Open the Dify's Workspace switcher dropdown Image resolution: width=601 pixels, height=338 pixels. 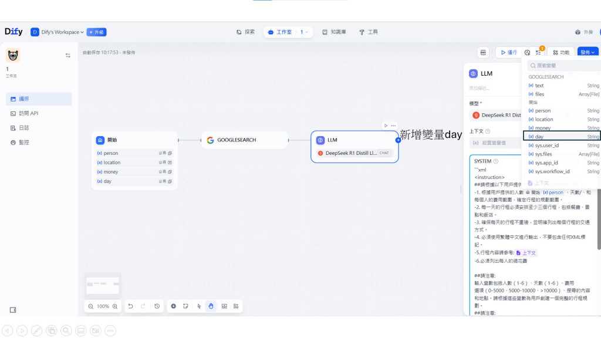coord(57,32)
